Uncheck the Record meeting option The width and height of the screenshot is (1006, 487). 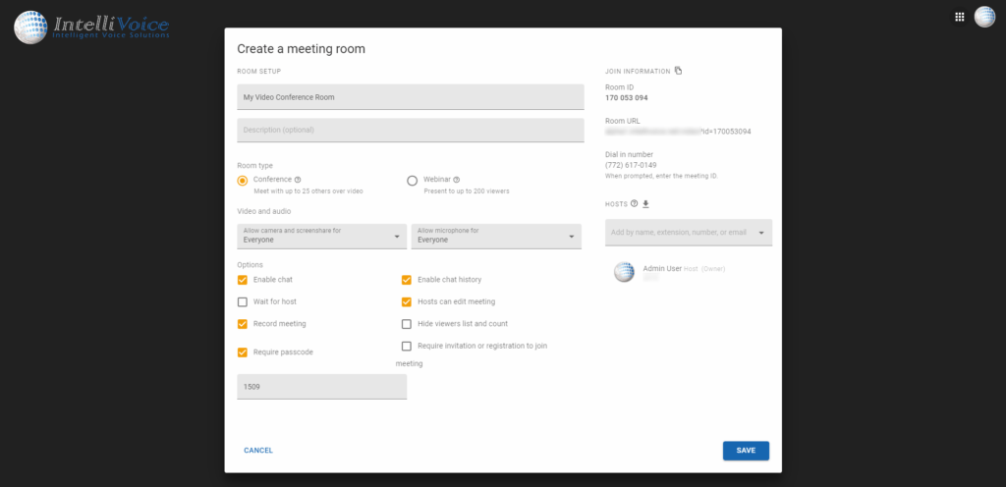(243, 324)
